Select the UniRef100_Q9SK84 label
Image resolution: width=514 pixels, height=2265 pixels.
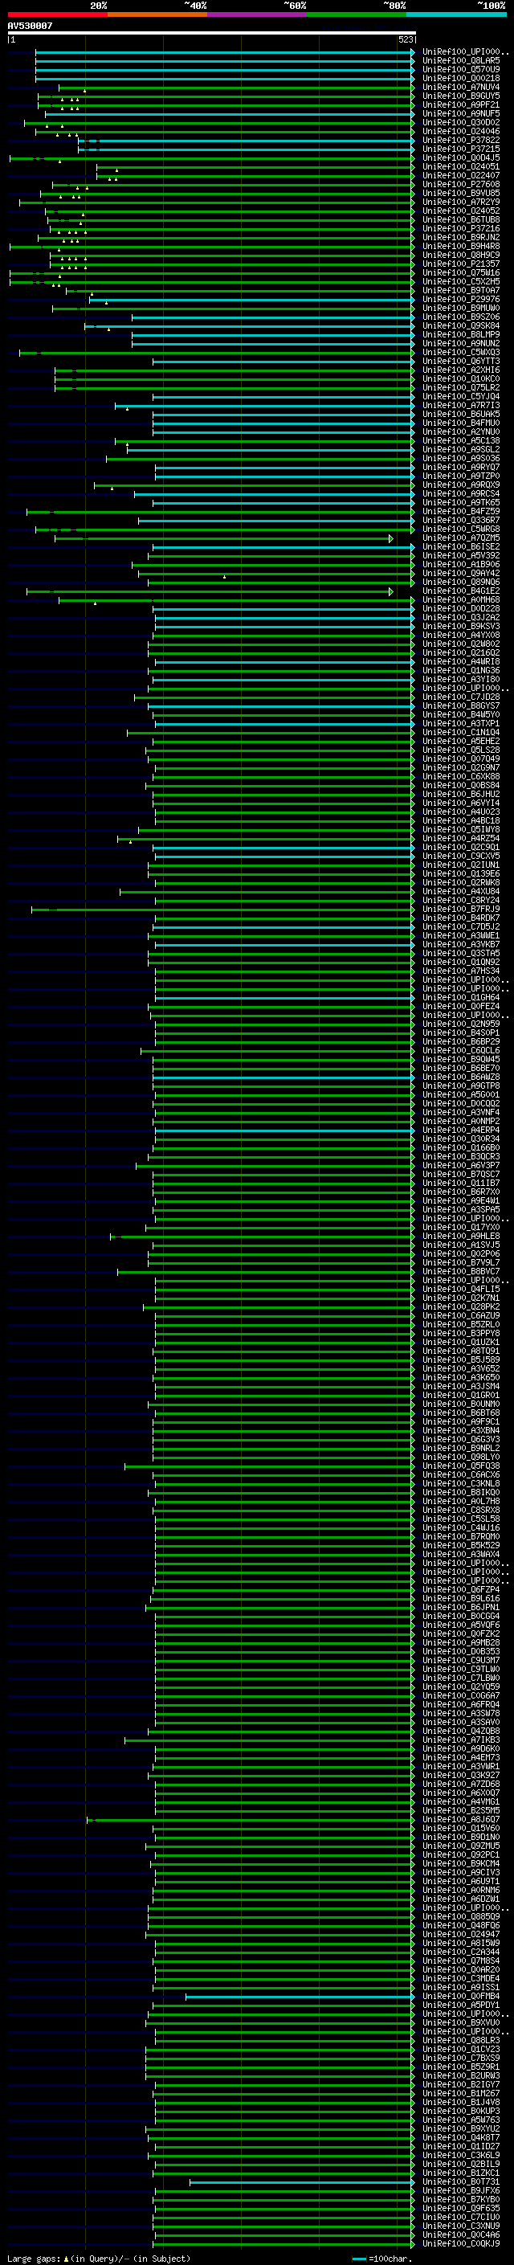click(460, 325)
